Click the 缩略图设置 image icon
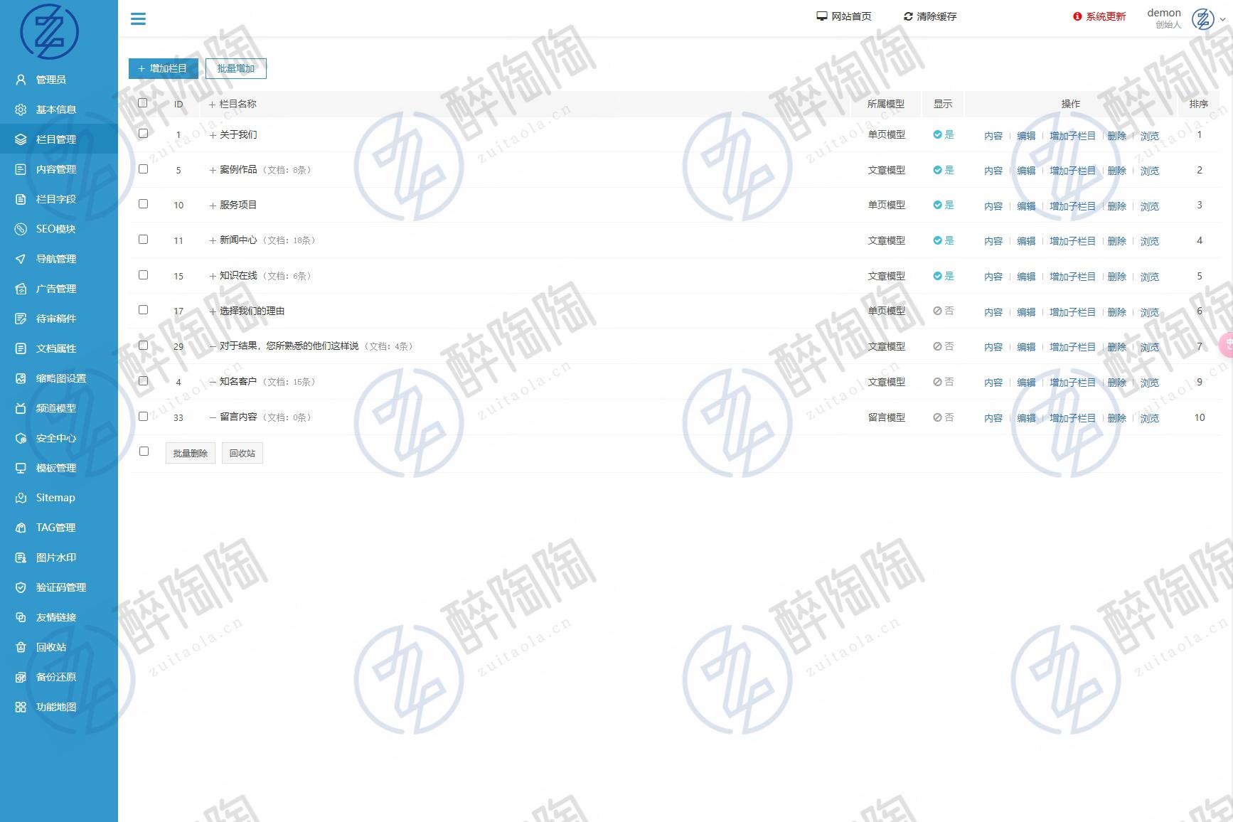Viewport: 1233px width, 822px height. pos(21,378)
